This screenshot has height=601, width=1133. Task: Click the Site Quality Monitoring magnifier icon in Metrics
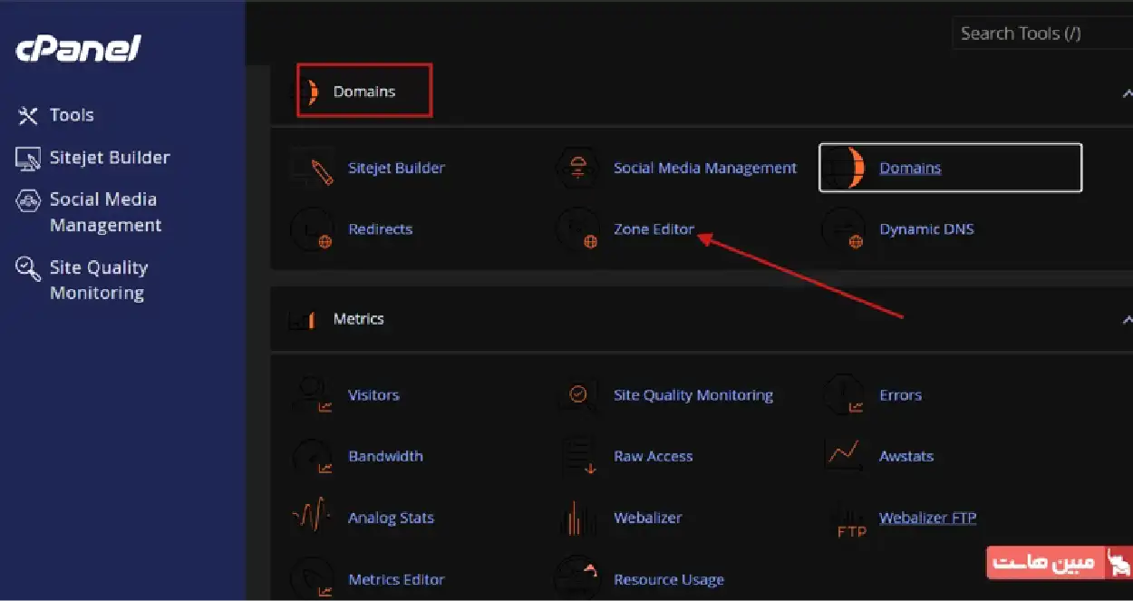(x=577, y=395)
